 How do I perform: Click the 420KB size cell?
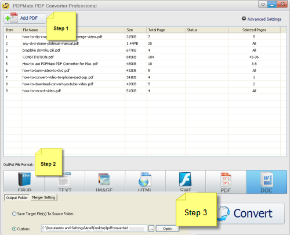click(136, 84)
